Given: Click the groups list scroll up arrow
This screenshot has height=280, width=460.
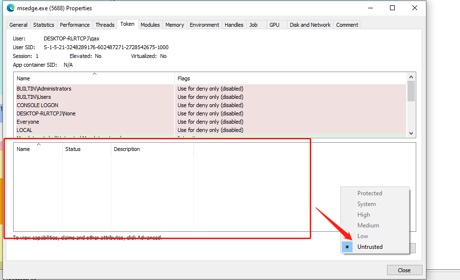Looking at the screenshot, I should 411,77.
